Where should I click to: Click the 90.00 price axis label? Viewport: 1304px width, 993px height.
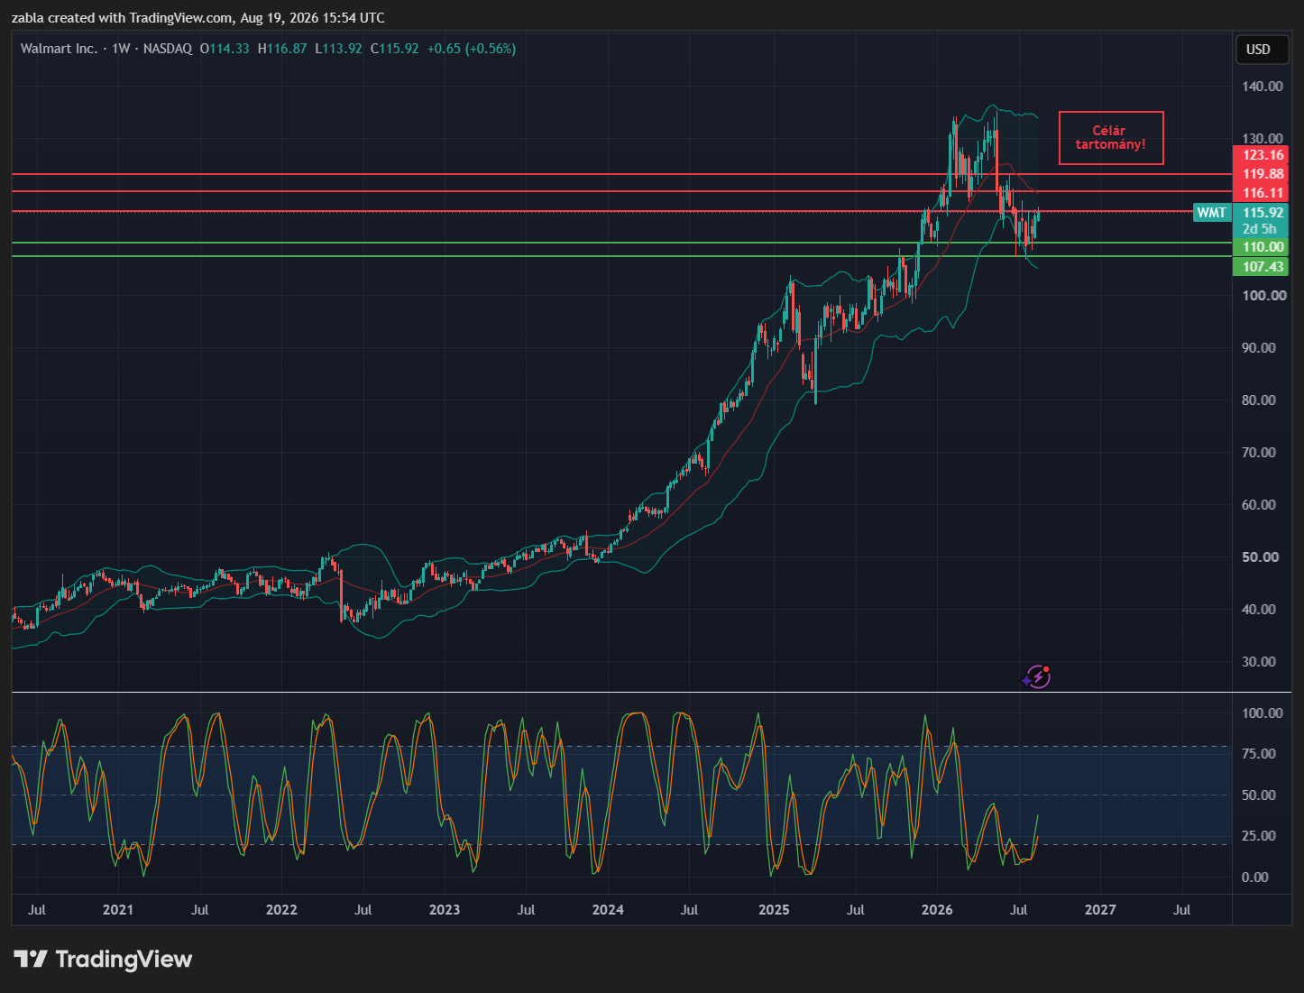[x=1259, y=347]
